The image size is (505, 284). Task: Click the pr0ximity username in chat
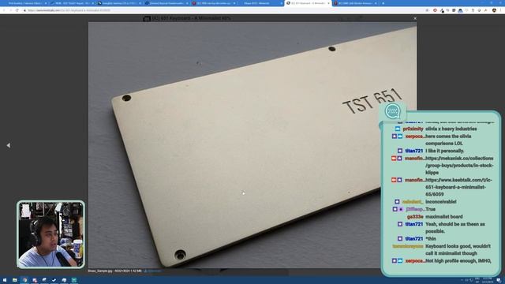click(413, 129)
